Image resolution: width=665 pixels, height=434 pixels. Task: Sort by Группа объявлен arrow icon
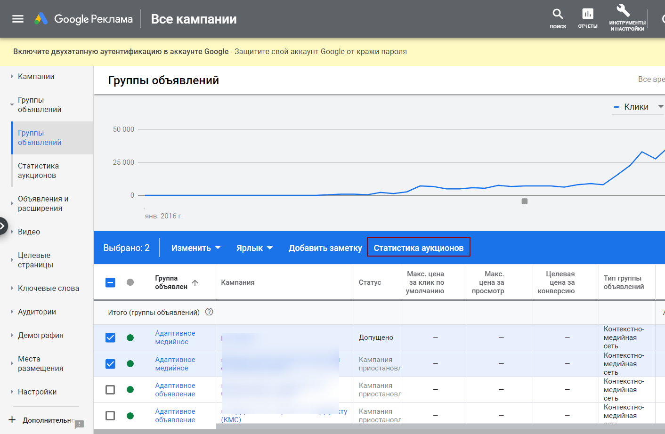[x=195, y=283]
